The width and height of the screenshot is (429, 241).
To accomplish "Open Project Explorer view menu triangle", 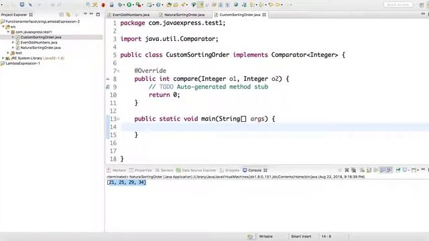I will click(85, 14).
